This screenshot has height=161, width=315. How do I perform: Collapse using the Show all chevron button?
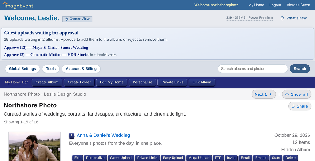click(287, 94)
